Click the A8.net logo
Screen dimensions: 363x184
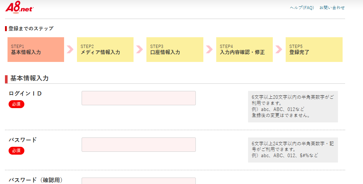[19, 7]
